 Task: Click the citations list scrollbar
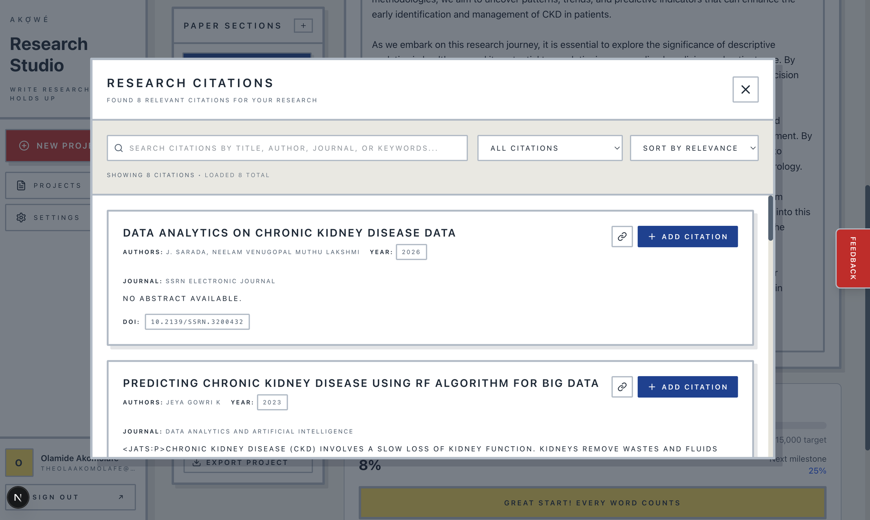[x=770, y=216]
